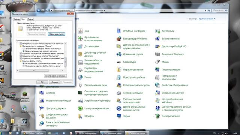
Task: Click scroll-down arrow of advanced settings list
Action: point(66,68)
